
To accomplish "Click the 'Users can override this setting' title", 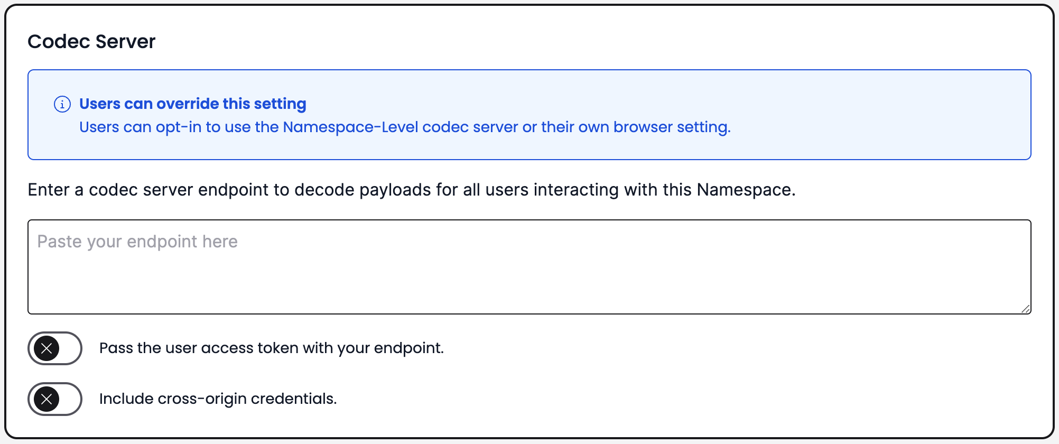I will click(x=192, y=104).
